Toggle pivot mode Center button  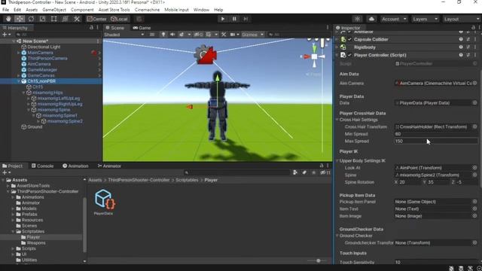(x=96, y=19)
